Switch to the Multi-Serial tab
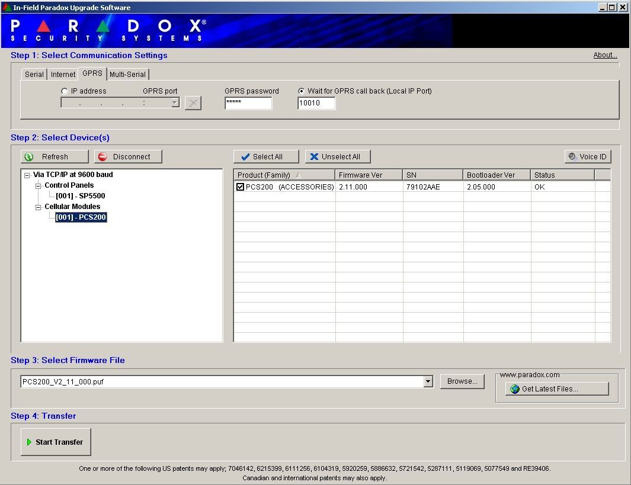The image size is (631, 485). 128,75
